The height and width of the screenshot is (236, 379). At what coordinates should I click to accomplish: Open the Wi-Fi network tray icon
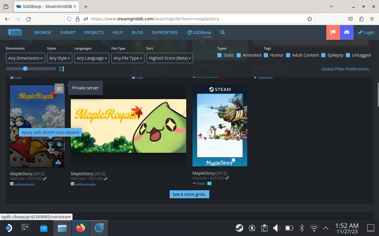314,228
